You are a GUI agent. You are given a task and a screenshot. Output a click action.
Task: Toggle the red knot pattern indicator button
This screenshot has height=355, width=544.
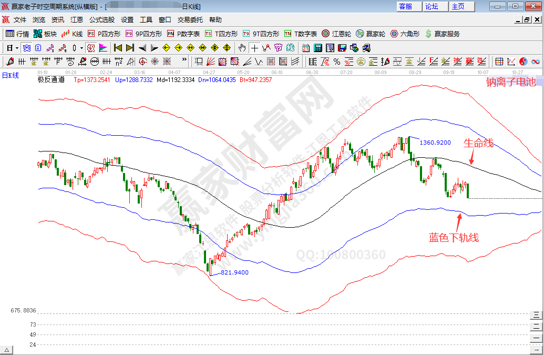91,48
